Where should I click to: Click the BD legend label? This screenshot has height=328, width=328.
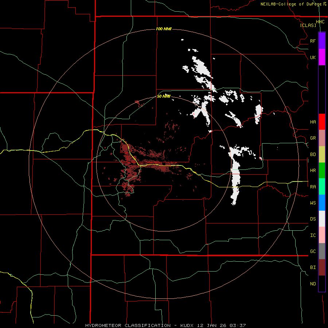pyautogui.click(x=313, y=155)
